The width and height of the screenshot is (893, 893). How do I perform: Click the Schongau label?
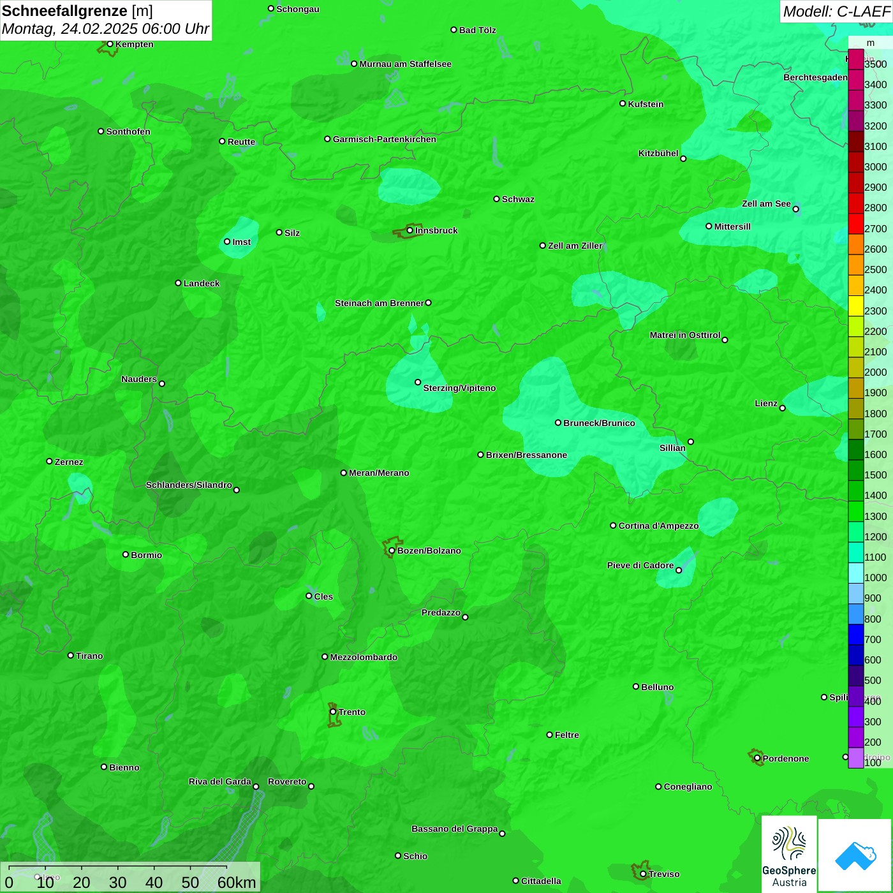297,9
